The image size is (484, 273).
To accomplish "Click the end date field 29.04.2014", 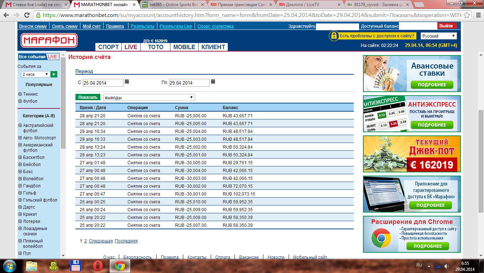I will point(189,83).
